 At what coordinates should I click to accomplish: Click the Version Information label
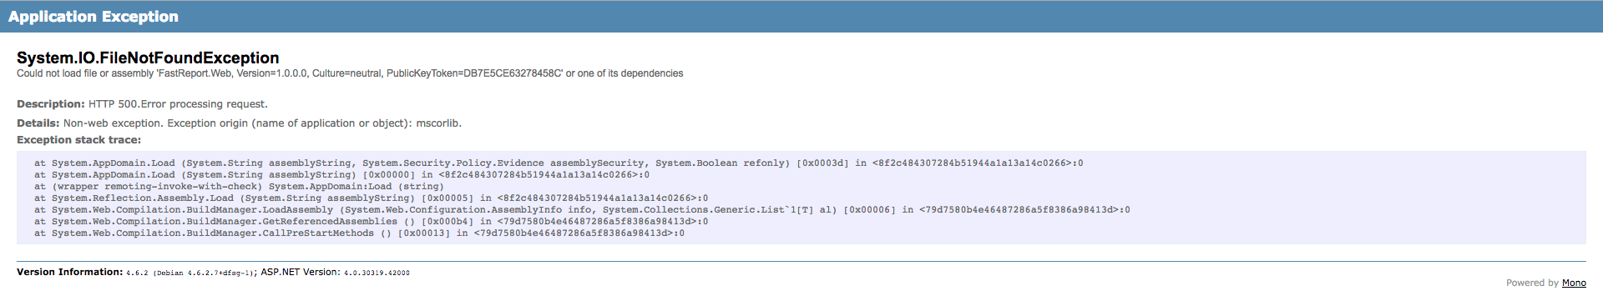70,272
